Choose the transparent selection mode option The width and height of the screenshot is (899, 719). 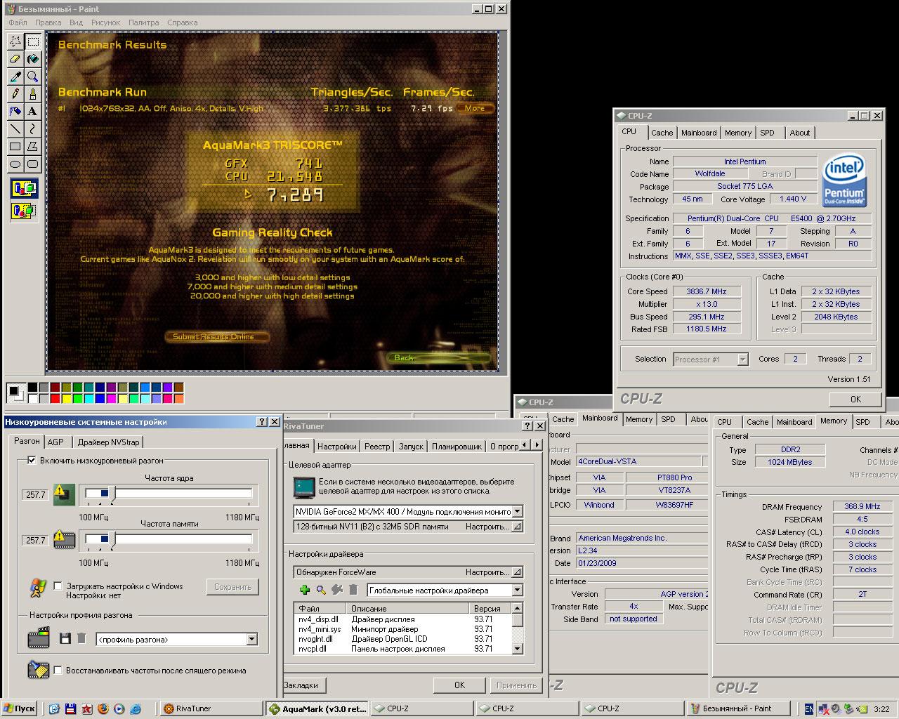24,210
